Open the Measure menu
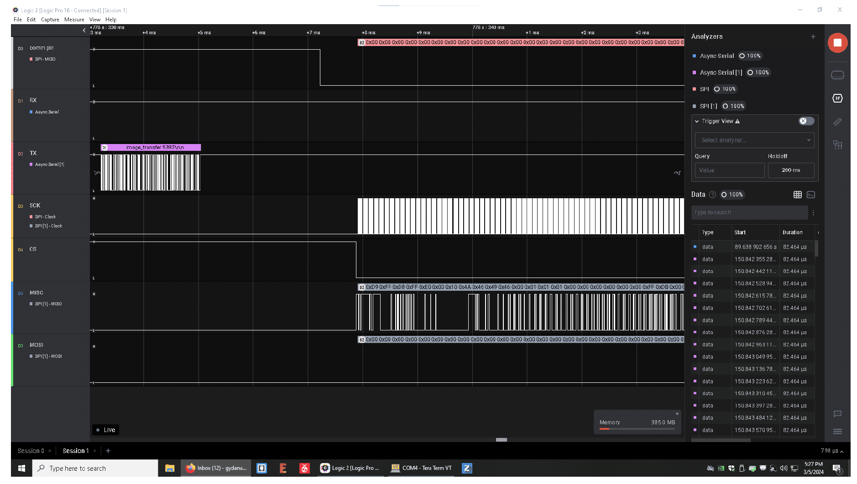857x484 pixels. (x=74, y=20)
